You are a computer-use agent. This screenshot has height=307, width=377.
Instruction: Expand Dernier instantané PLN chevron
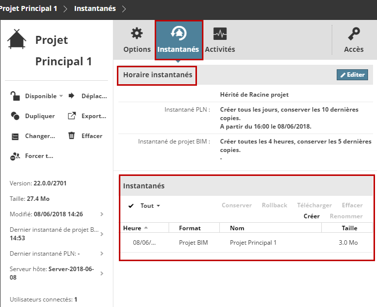102,254
